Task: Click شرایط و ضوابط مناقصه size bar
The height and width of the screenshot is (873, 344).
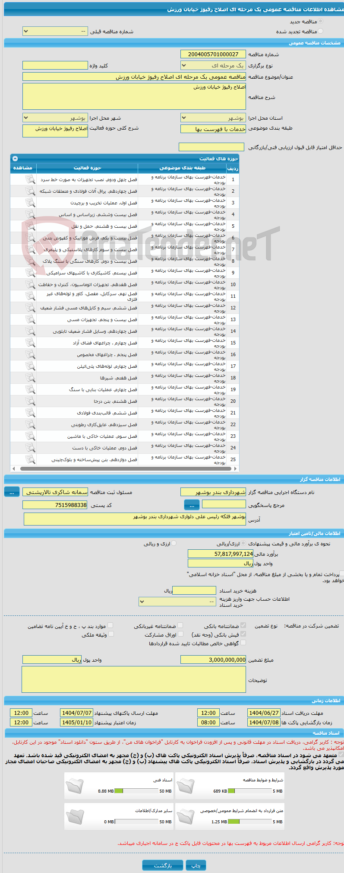Action: 249,791
